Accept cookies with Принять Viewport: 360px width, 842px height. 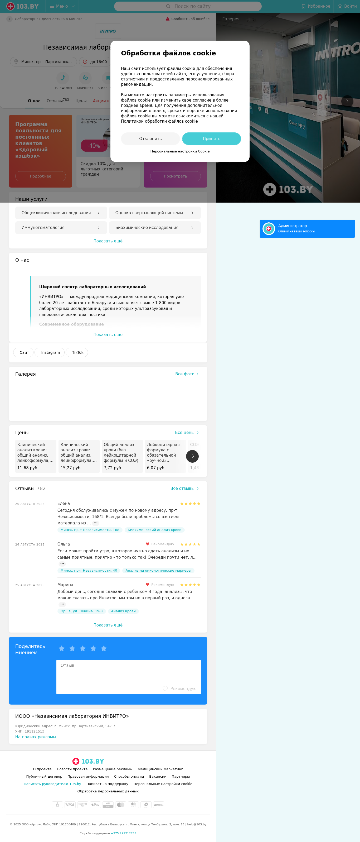211,138
